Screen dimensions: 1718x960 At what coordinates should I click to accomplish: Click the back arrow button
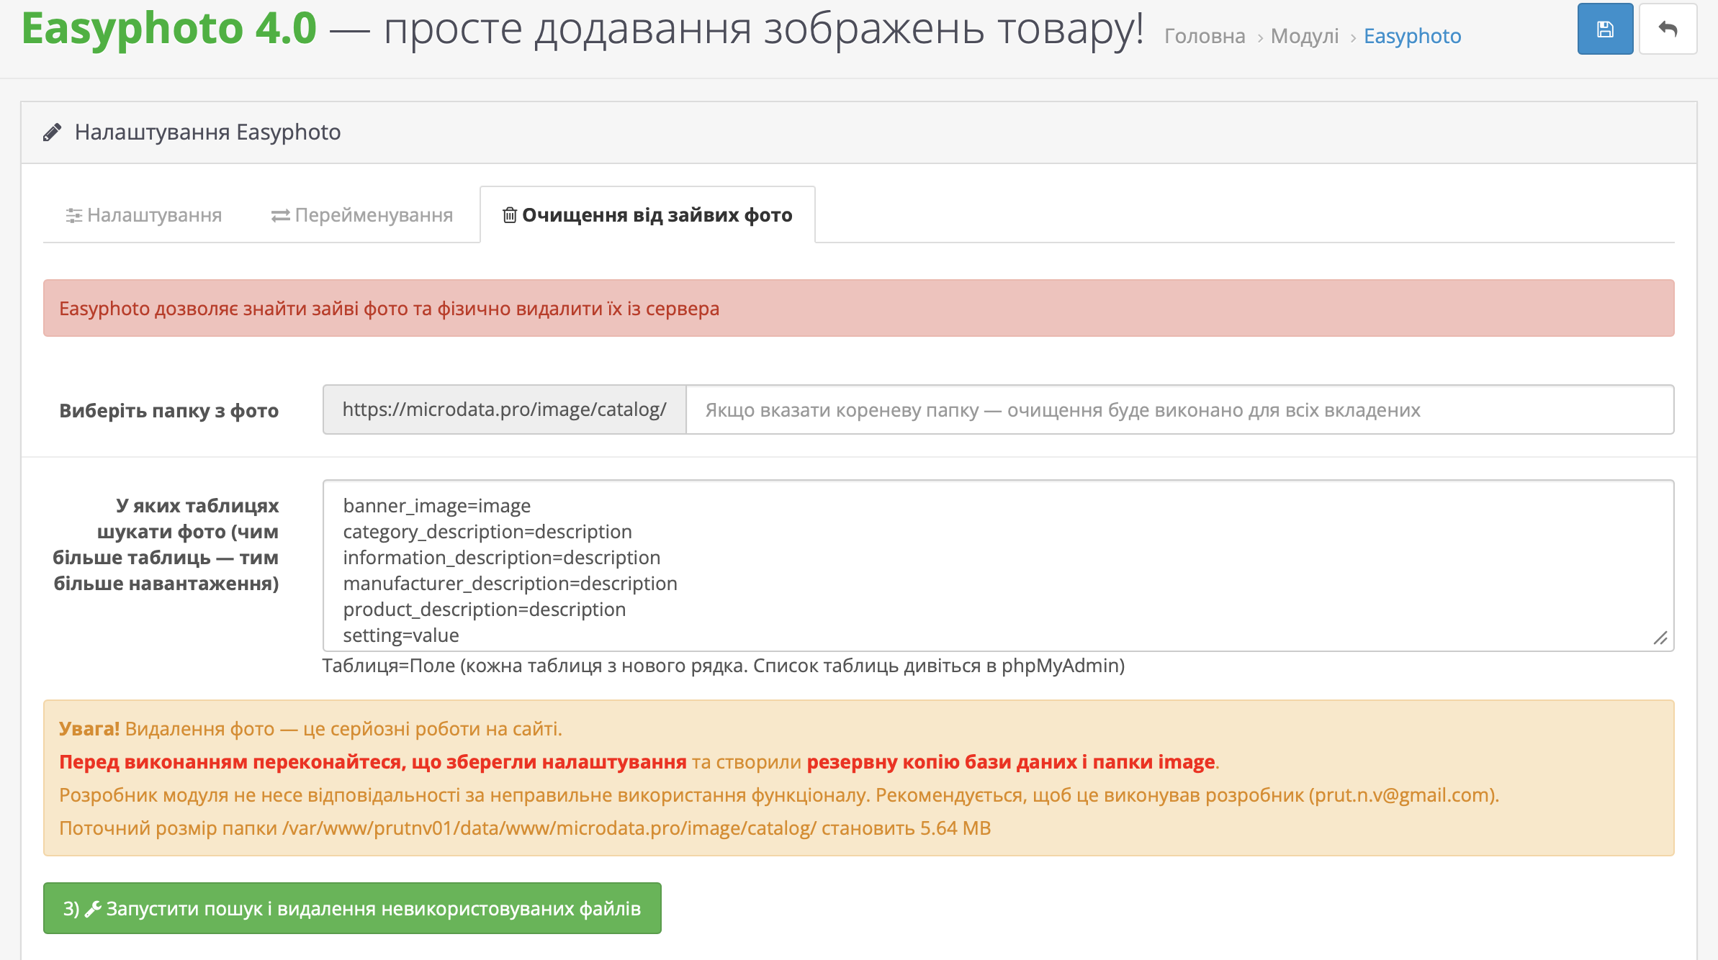(1668, 29)
